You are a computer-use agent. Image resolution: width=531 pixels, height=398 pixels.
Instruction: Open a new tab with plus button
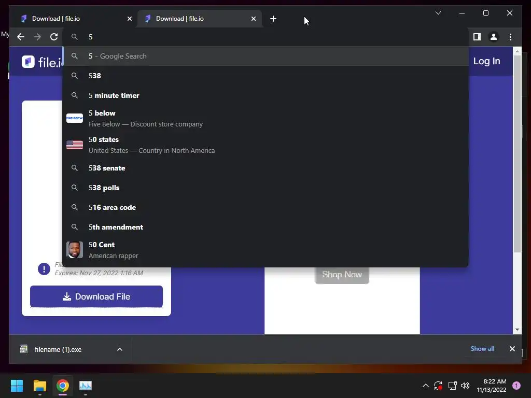pyautogui.click(x=273, y=19)
